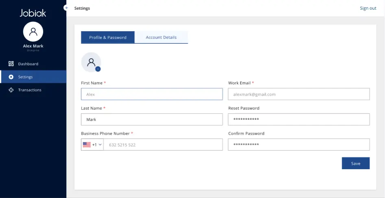Click the Transactions icon in sidebar
Screen dimensions: 385x198
(11, 90)
